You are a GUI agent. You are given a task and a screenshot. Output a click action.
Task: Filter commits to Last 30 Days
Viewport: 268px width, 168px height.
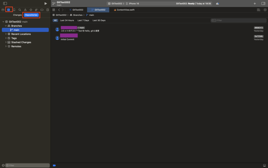[99, 20]
